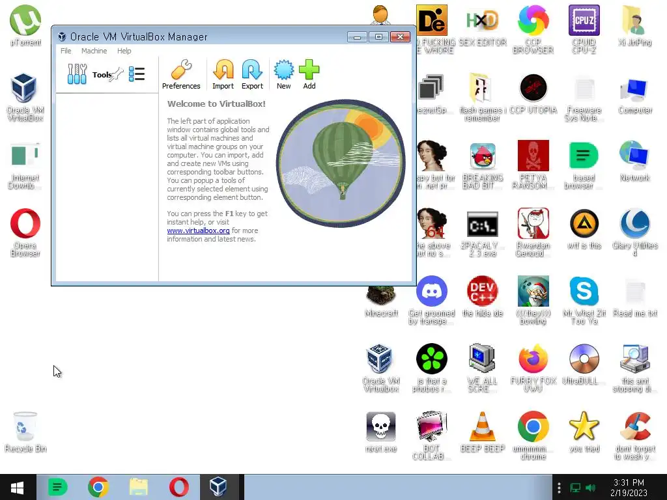Click the VirtualBox taskbar button
667x500 pixels.
[x=219, y=487]
